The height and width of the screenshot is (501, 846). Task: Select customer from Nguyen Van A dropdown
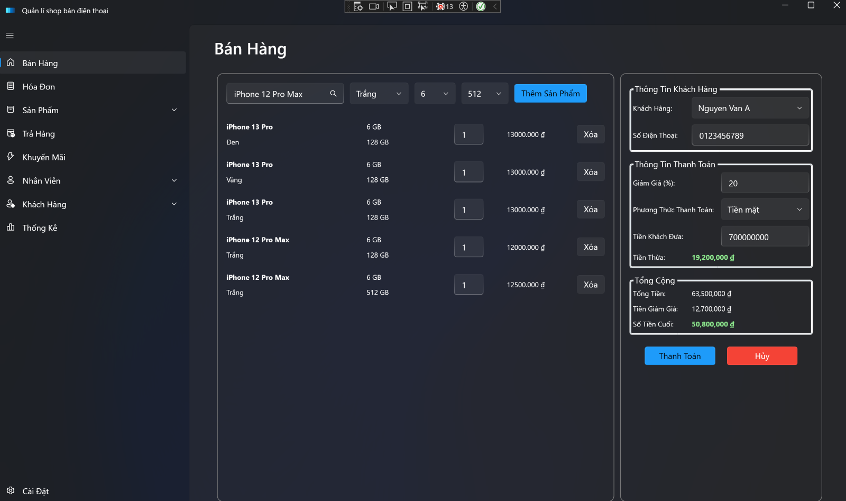coord(750,108)
